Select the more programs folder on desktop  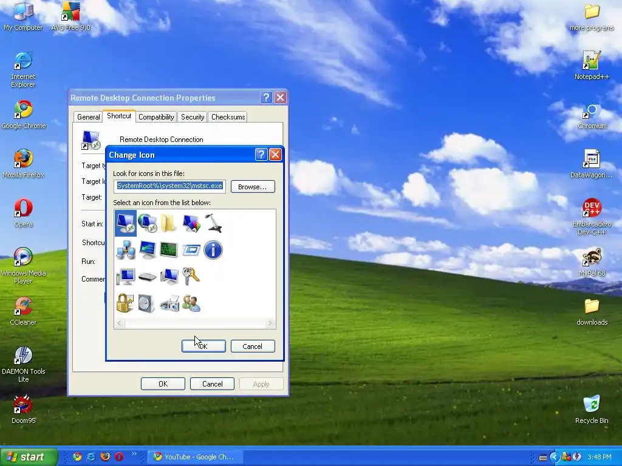(x=592, y=16)
